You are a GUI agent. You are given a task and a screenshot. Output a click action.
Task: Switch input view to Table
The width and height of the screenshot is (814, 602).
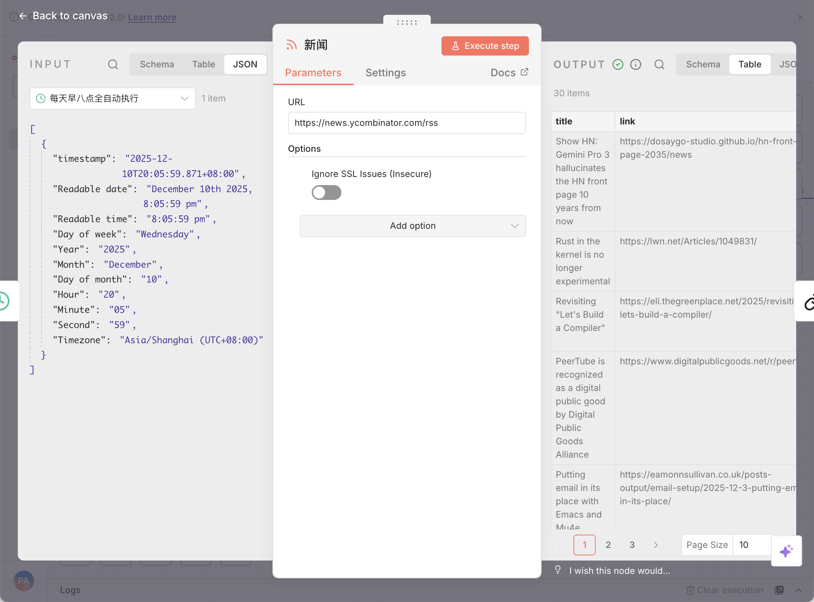(x=203, y=64)
